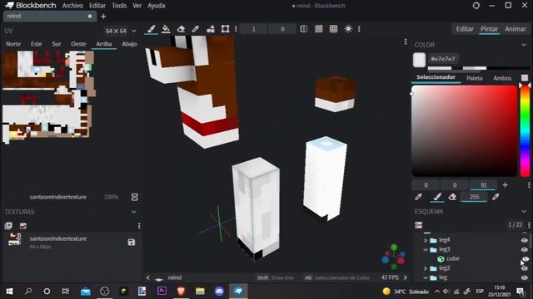Click the import texture icon
Screen dimensions: 533x299
[x=8, y=226]
